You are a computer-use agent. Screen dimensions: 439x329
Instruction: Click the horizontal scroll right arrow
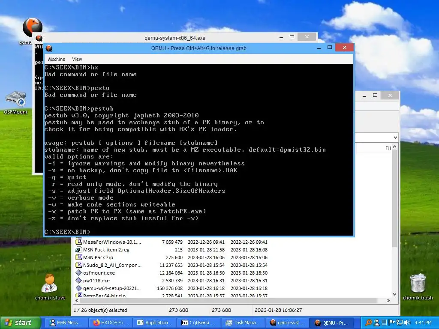[388, 300]
